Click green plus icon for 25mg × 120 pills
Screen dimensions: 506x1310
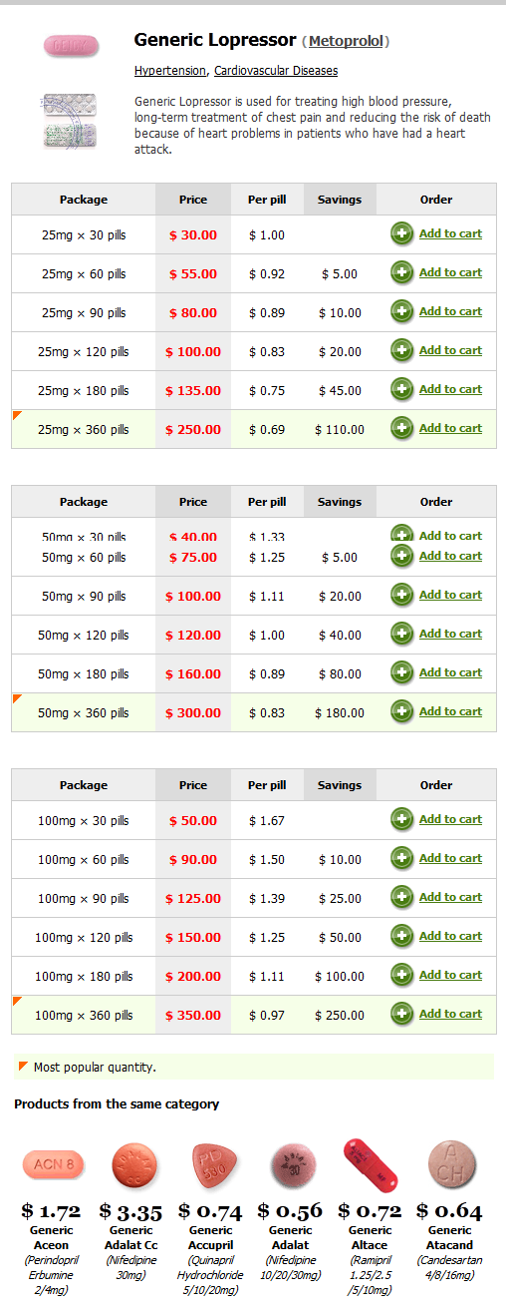click(402, 351)
